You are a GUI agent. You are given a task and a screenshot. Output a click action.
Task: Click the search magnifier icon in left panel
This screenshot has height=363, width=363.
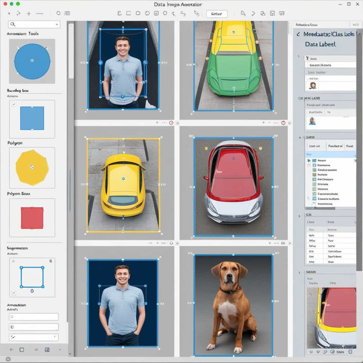[x=13, y=24]
